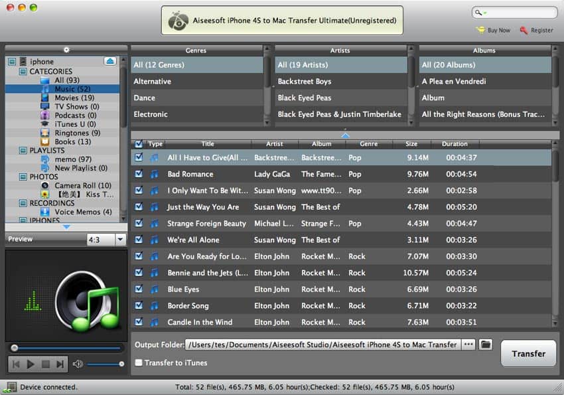Click the iphone device icon in tree
The height and width of the screenshot is (395, 564).
23,62
